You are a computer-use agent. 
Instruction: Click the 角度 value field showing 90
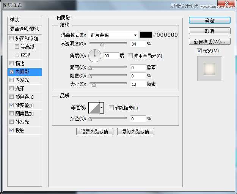[111, 56]
